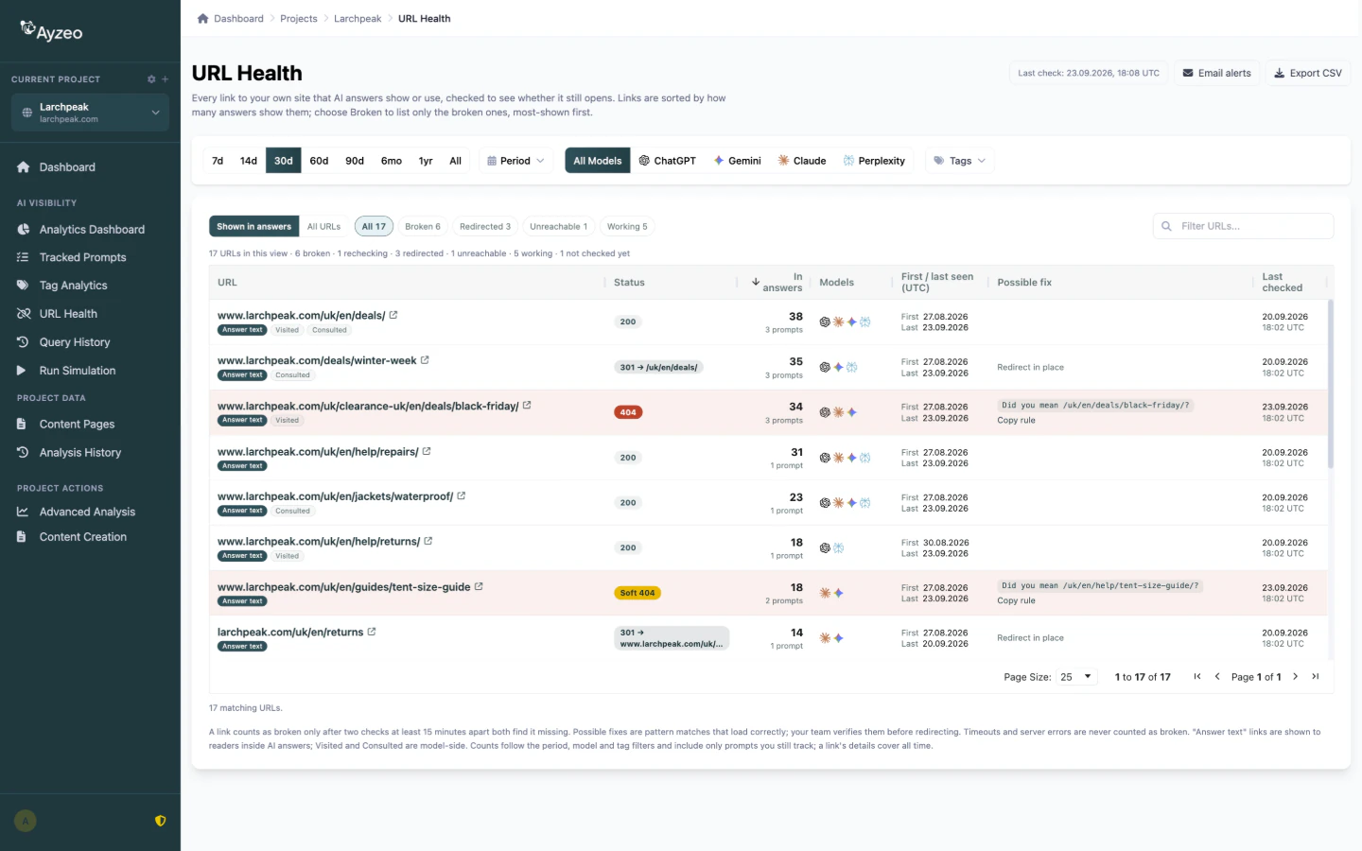Click the shield icon at sidebar bottom

(161, 821)
